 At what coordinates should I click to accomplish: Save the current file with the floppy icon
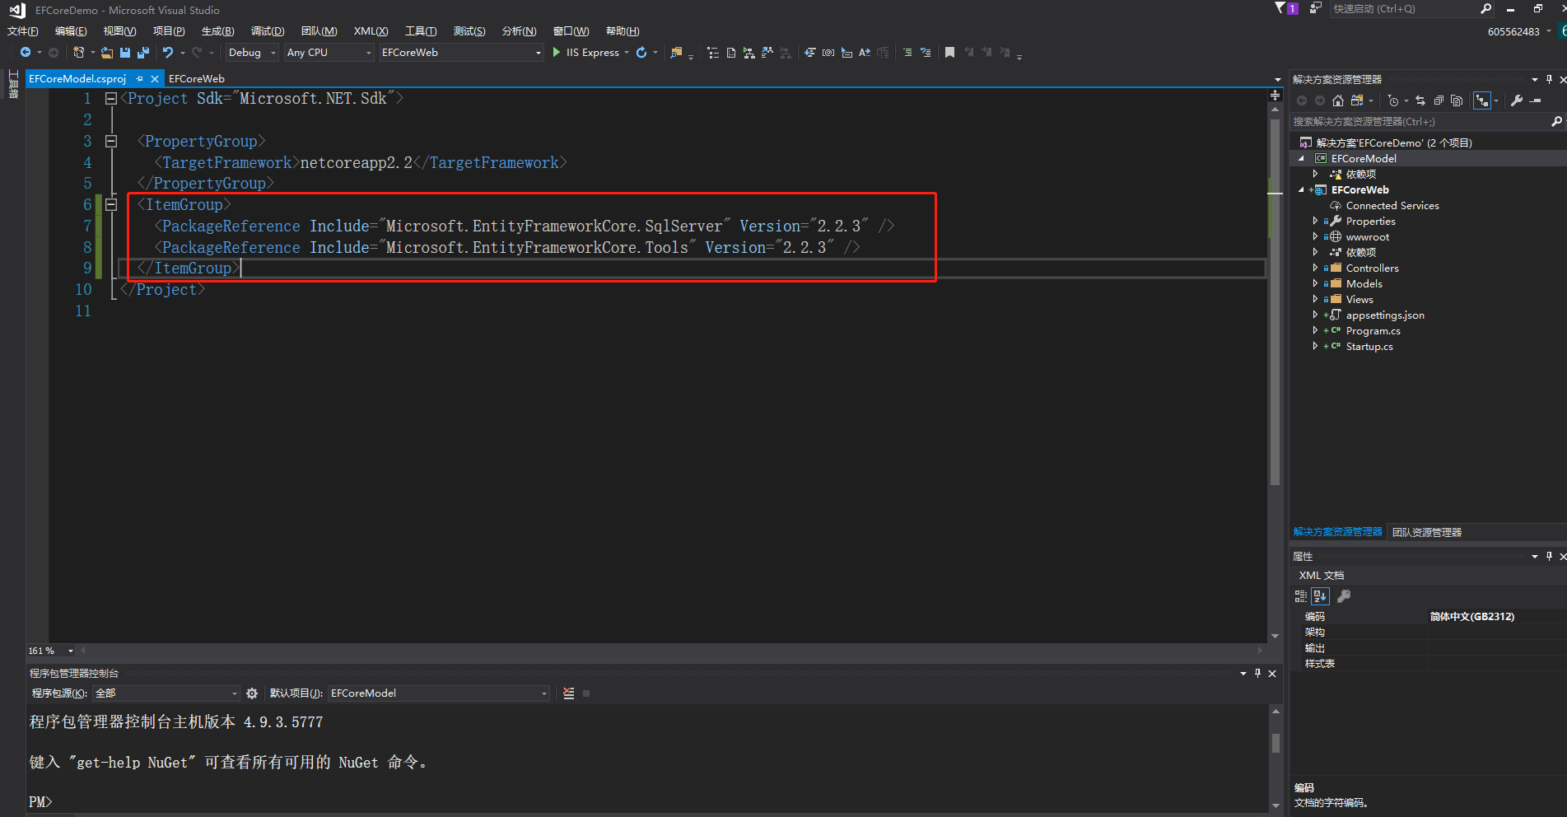pyautogui.click(x=125, y=53)
